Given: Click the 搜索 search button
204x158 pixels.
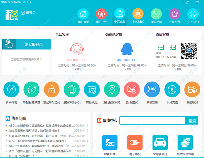Looking at the screenshot, I should click(x=192, y=121).
